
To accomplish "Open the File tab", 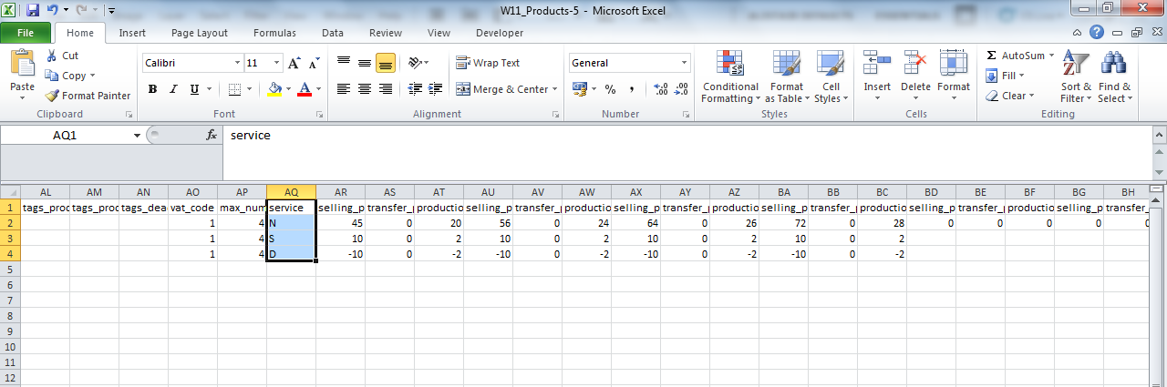I will [x=26, y=33].
